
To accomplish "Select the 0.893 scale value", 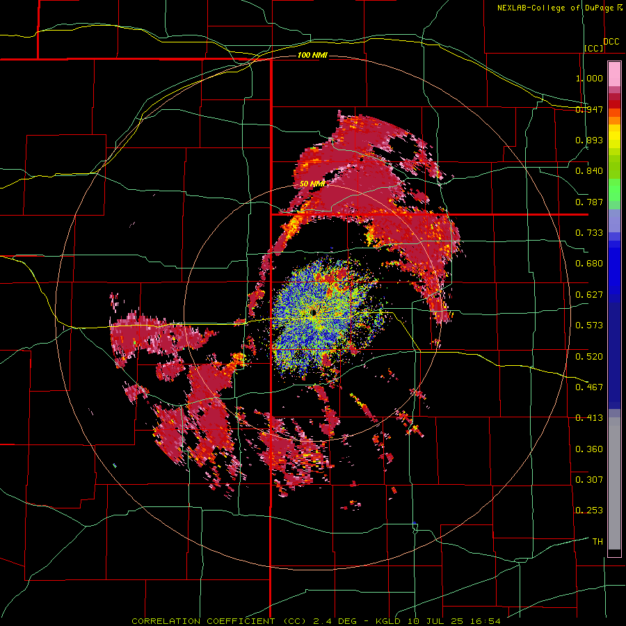I will point(589,140).
